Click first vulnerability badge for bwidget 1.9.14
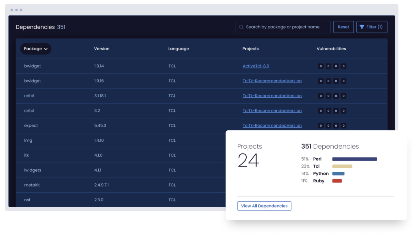 coord(321,66)
